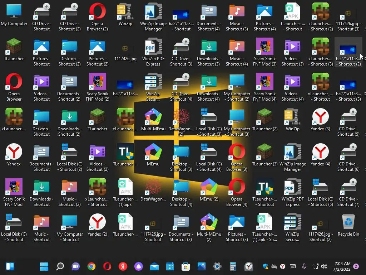Open Calculator from the taskbar
The height and width of the screenshot is (275, 366).
tap(233, 266)
